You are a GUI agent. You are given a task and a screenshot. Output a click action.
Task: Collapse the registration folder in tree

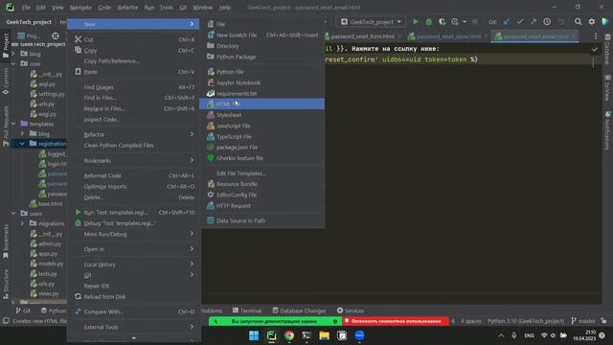[22, 144]
